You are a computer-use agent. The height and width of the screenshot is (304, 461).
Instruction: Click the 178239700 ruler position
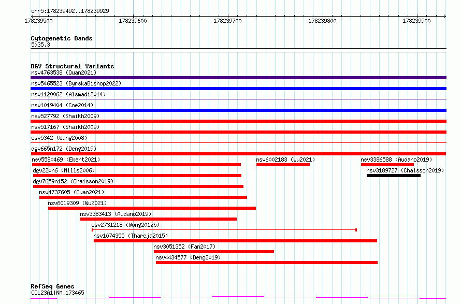tap(227, 21)
